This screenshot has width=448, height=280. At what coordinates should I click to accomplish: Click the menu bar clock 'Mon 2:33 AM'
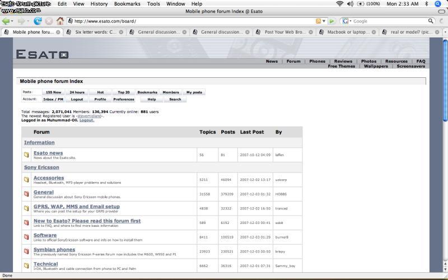tap(402, 4)
